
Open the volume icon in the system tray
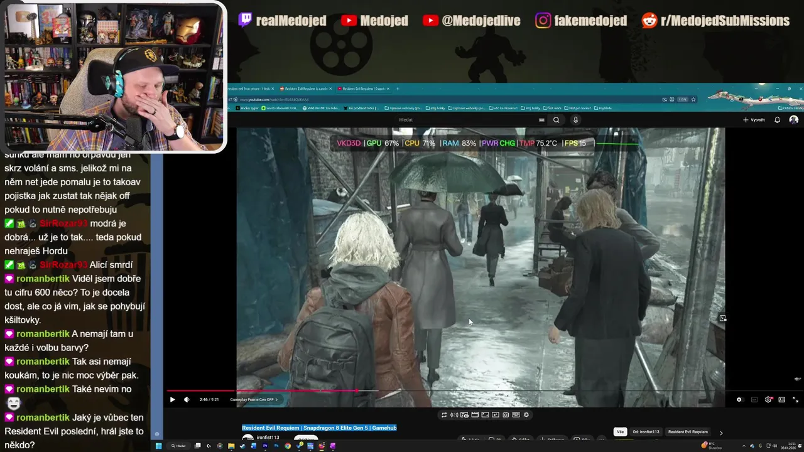point(775,446)
